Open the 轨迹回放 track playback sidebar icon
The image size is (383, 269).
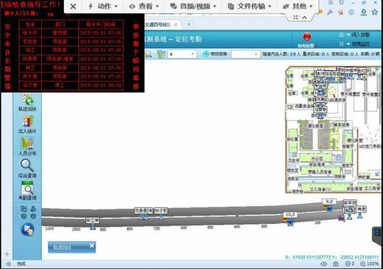click(27, 100)
